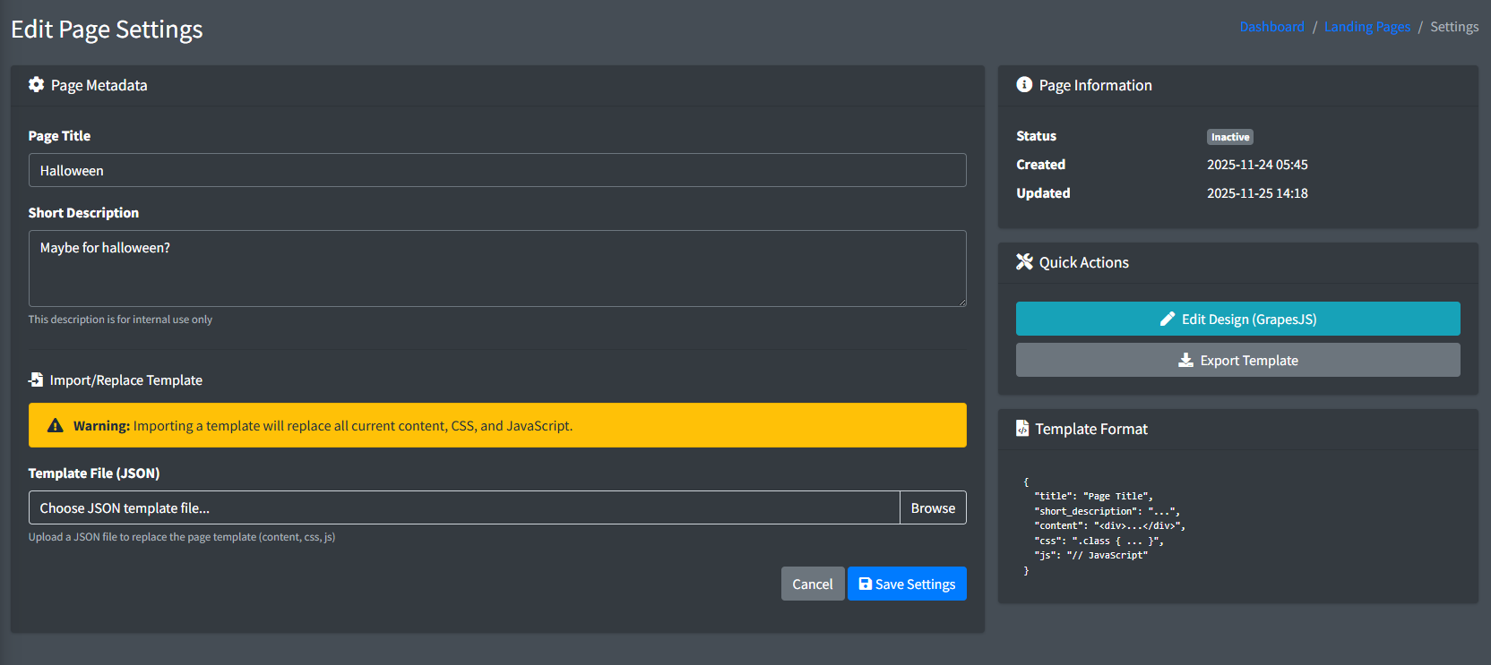This screenshot has width=1491, height=665.
Task: Click the pencil icon on Edit Design
Action: [x=1168, y=320]
